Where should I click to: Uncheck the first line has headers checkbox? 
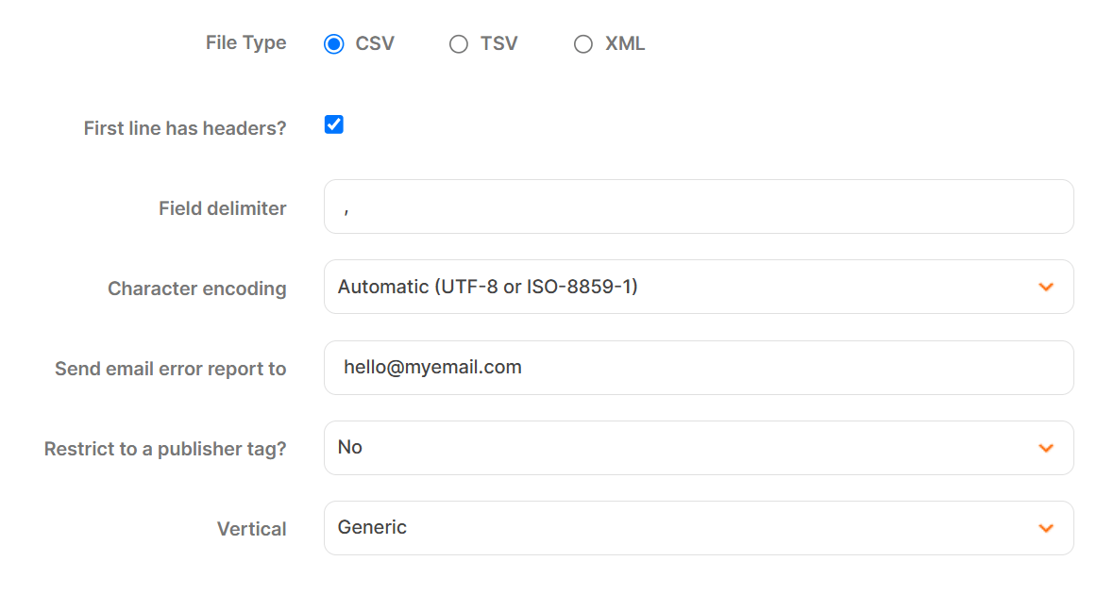(x=334, y=124)
